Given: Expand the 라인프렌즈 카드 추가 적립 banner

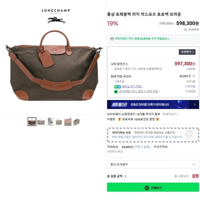Looking at the screenshot, I should pos(153,39).
